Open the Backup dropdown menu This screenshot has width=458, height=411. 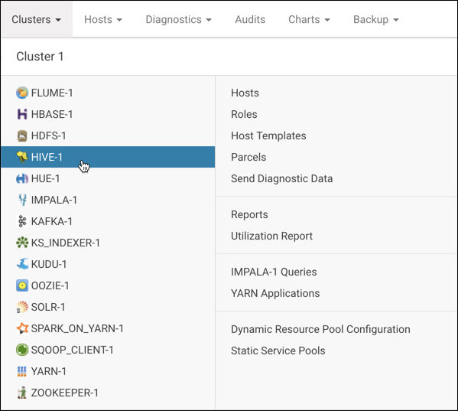(376, 20)
